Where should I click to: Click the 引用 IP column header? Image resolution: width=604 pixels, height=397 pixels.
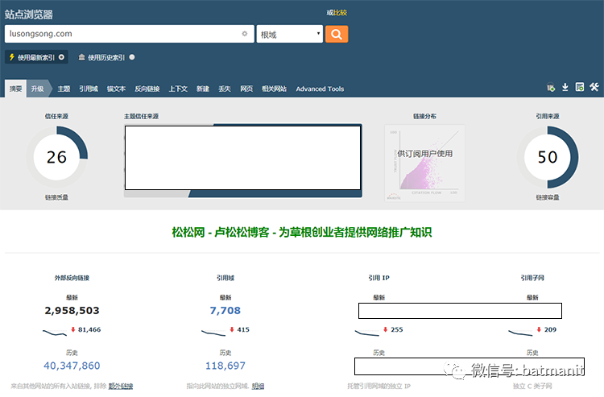click(379, 278)
